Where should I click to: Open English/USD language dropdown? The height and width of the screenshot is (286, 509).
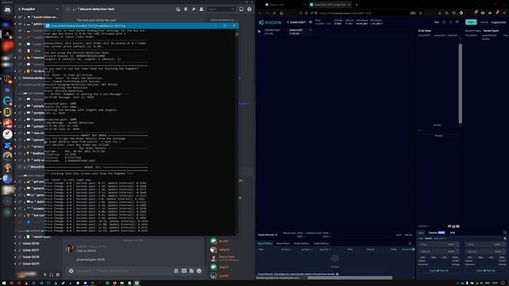499,22
